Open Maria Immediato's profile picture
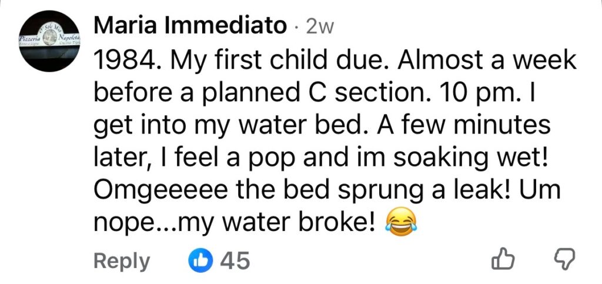602x284 pixels. coord(49,41)
